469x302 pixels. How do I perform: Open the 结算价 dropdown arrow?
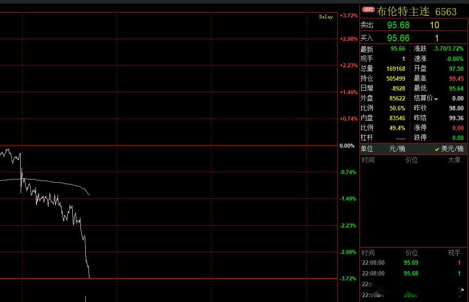436,99
